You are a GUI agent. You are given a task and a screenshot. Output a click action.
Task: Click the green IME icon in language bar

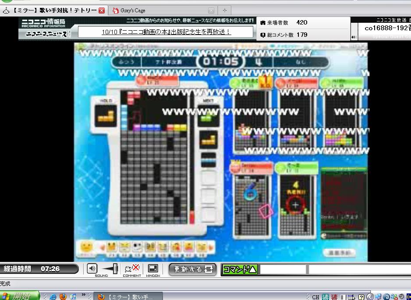[325, 297]
